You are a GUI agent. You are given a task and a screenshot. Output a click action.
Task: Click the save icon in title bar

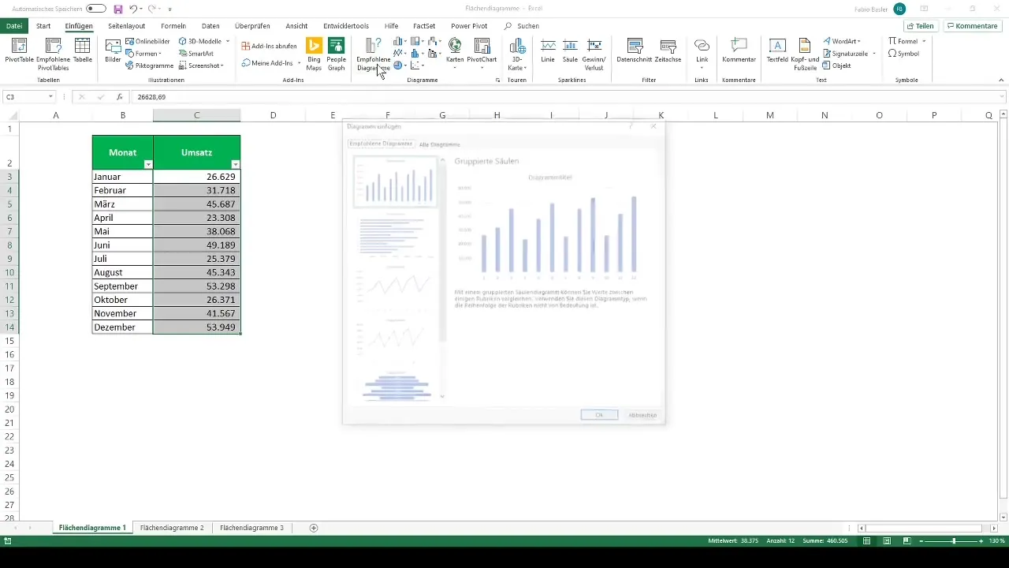click(x=117, y=9)
